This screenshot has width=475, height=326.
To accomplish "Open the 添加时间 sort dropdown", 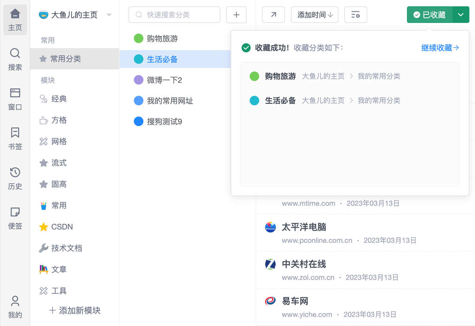I will [315, 15].
